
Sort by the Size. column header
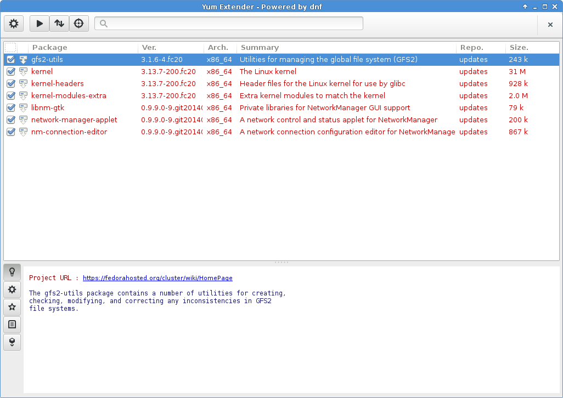point(532,47)
